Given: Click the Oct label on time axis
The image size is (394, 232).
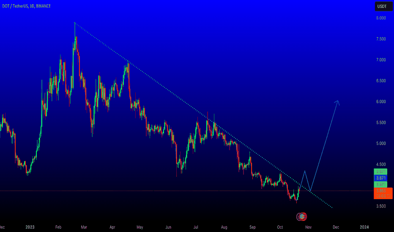Looking at the screenshot, I should 280,227.
